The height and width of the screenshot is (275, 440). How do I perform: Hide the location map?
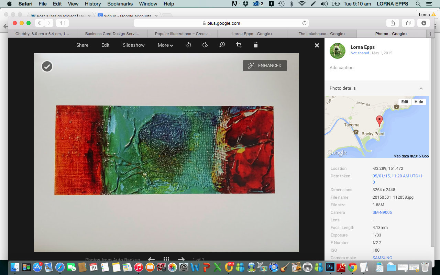419,102
